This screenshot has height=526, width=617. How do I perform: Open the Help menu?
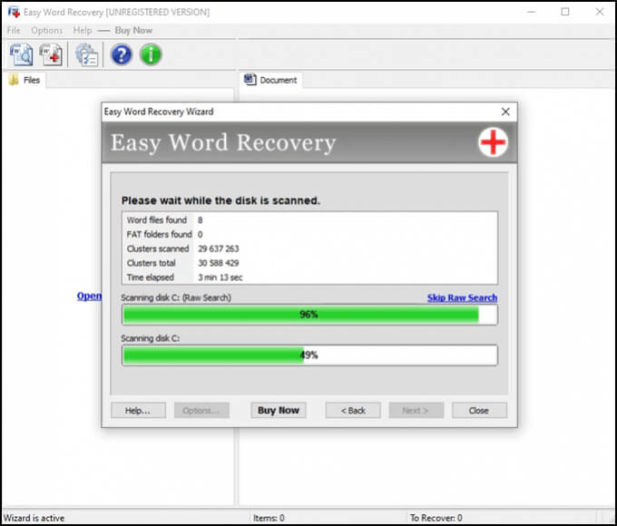pyautogui.click(x=83, y=30)
